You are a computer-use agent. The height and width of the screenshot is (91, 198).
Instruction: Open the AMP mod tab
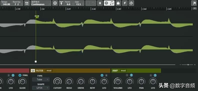coord(123,71)
